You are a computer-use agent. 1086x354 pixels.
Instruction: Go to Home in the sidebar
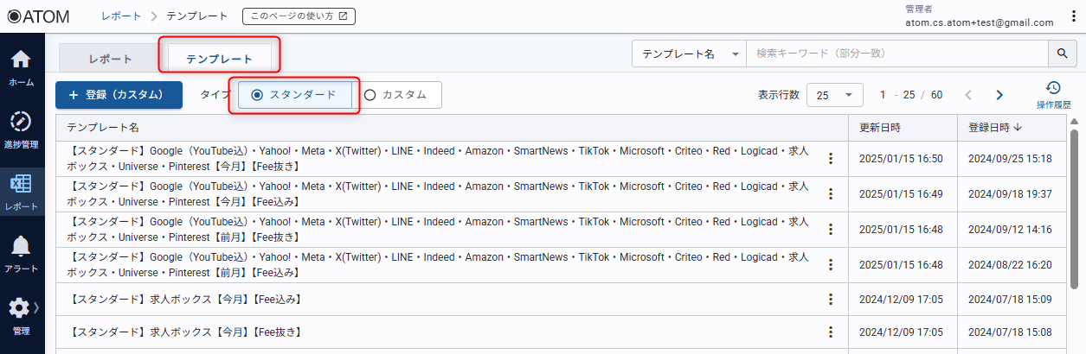22,66
